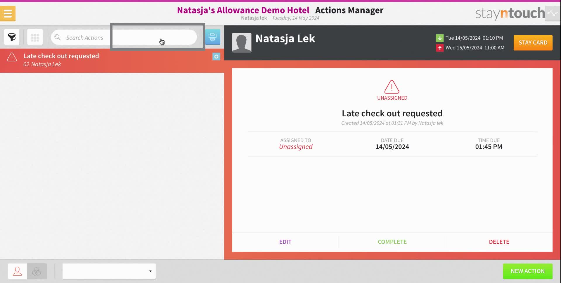Click the green arrival arrow icon
The width and height of the screenshot is (561, 283).
(x=439, y=38)
